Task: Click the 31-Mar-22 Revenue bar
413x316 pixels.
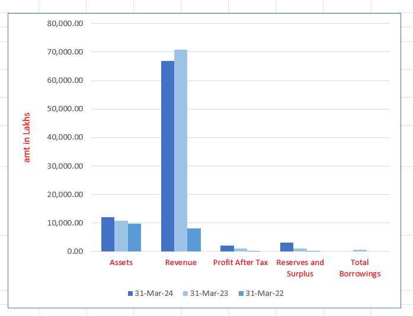Action: click(x=194, y=240)
